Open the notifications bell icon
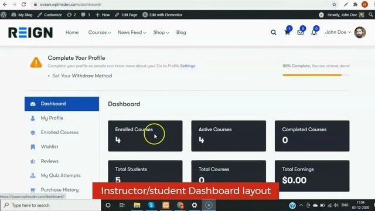The height and width of the screenshot is (211, 375). pyautogui.click(x=314, y=32)
